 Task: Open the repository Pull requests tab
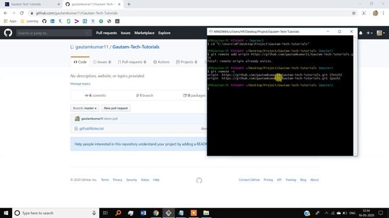coord(132,62)
